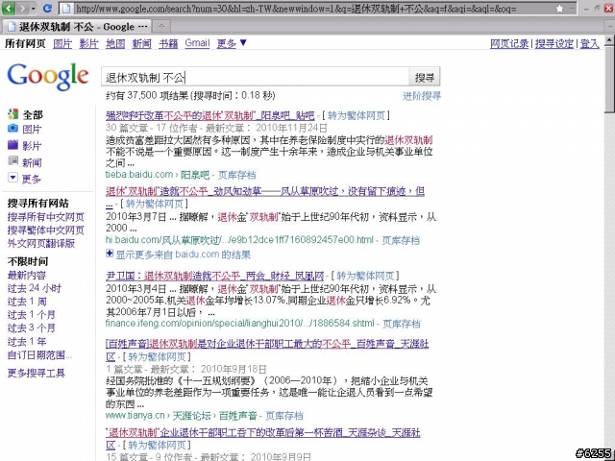Filter by 最新内容 in the sidebar
The width and height of the screenshot is (615, 461).
27,276
